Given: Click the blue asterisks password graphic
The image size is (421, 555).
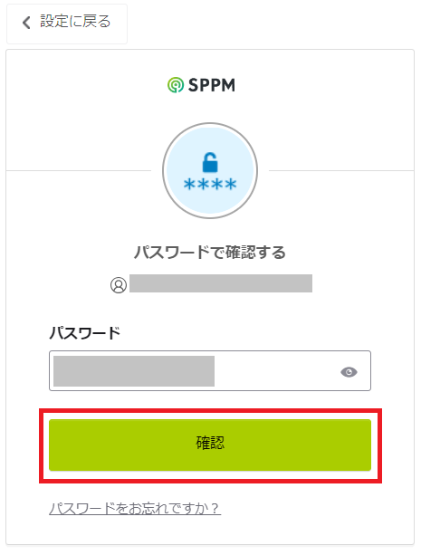Looking at the screenshot, I should 210,185.
